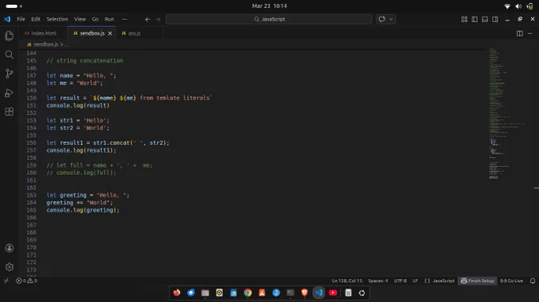Click the LF end of line indicator
Image resolution: width=539 pixels, height=302 pixels.
click(x=415, y=281)
